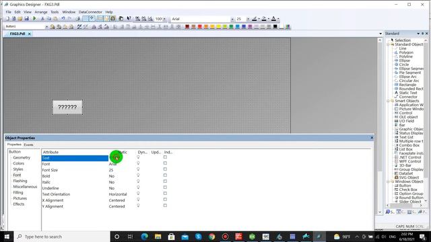Tick the Indirect checkbox for Font Size

[x=165, y=169]
